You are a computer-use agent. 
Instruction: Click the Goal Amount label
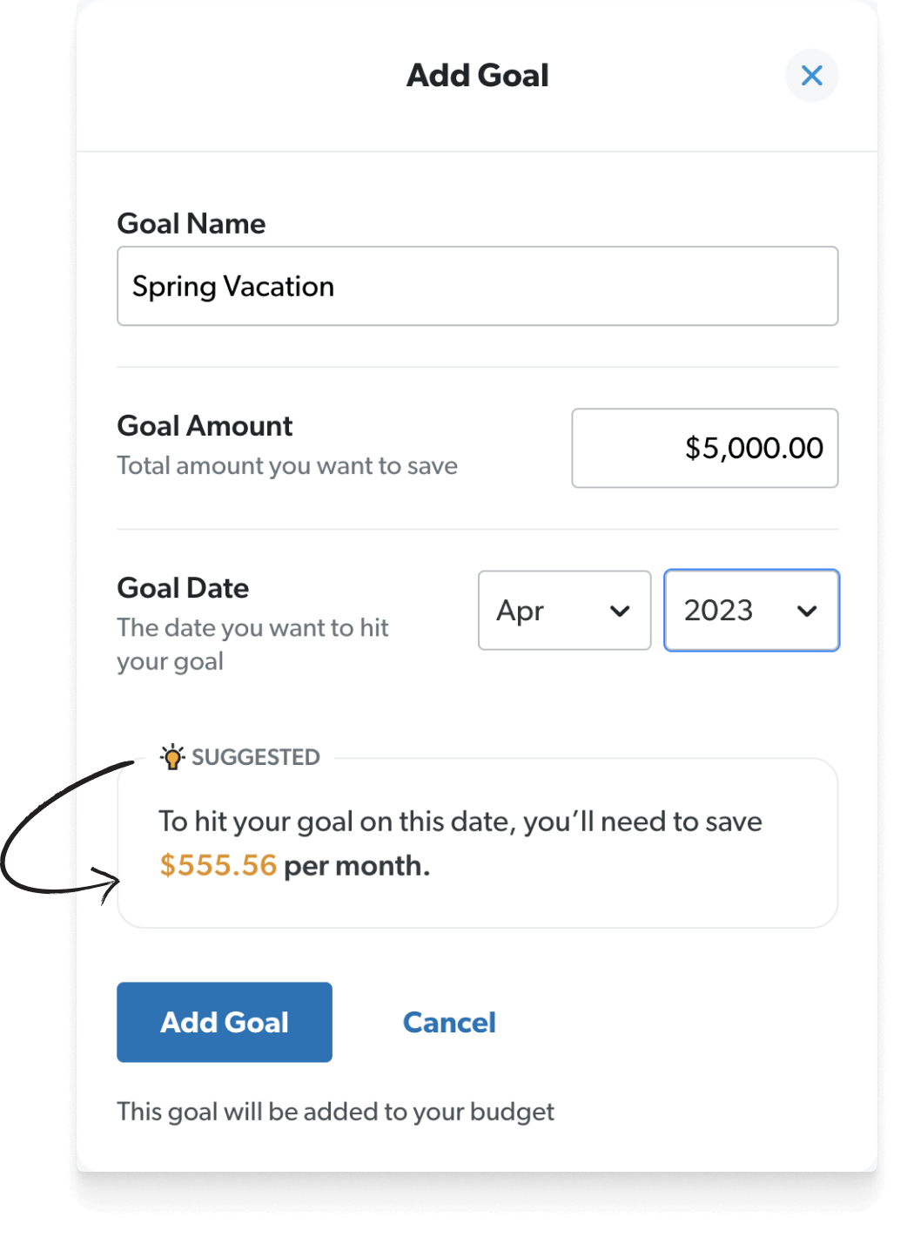[205, 426]
